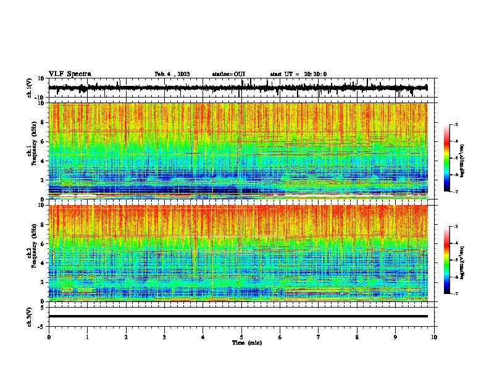Click the "station=OUI" label

(x=228, y=74)
